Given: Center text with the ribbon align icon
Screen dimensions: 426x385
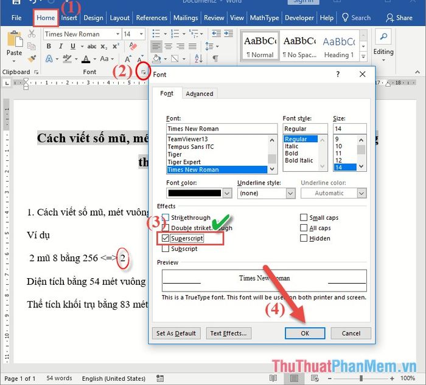Looking at the screenshot, I should point(169,46).
